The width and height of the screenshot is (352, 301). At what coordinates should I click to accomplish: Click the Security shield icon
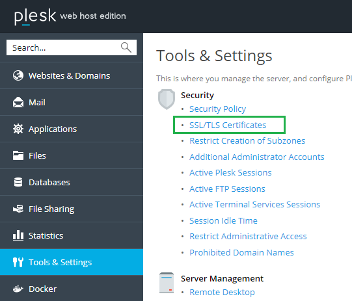[x=167, y=99]
